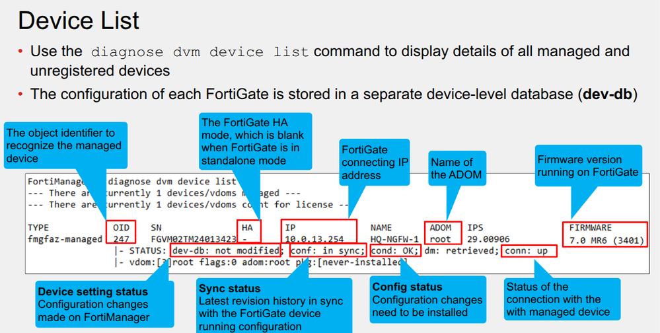This screenshot has height=333, width=660.
Task: Click the FortiGate HA mode callout
Action: [256, 141]
